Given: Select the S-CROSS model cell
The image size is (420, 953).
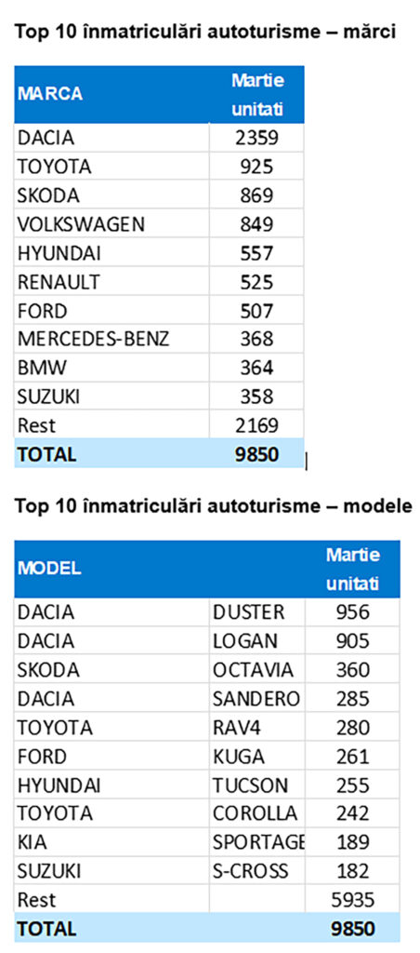Looking at the screenshot, I should tap(257, 871).
